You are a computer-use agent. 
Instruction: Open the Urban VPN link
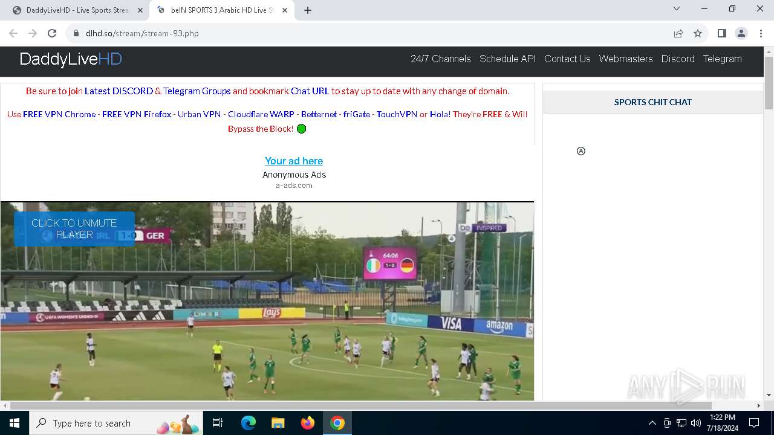[x=199, y=114]
